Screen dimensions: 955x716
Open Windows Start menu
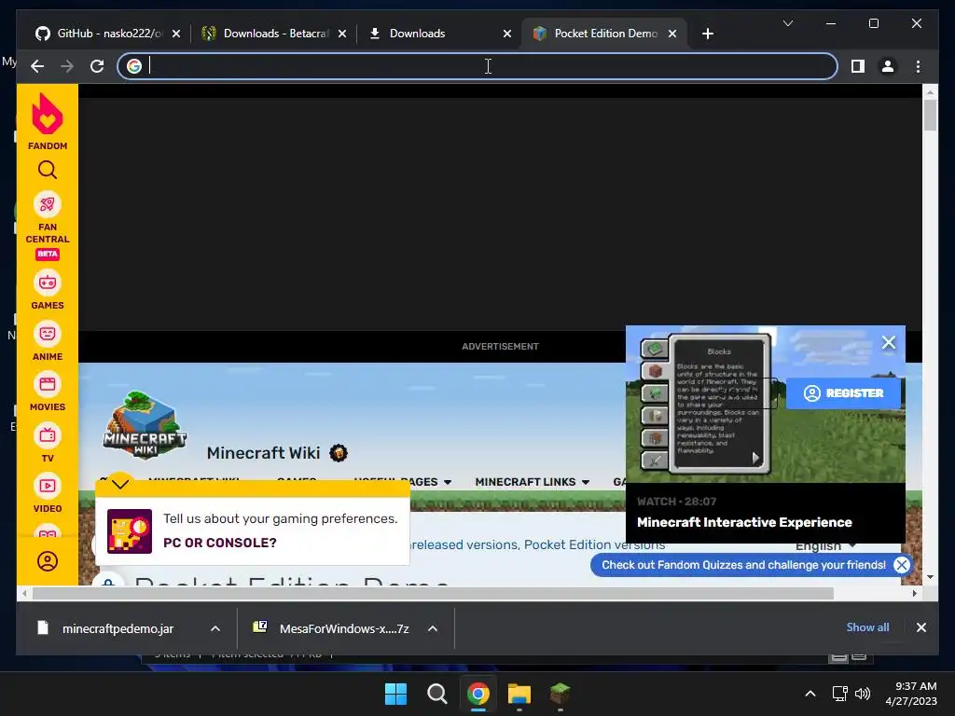(395, 694)
